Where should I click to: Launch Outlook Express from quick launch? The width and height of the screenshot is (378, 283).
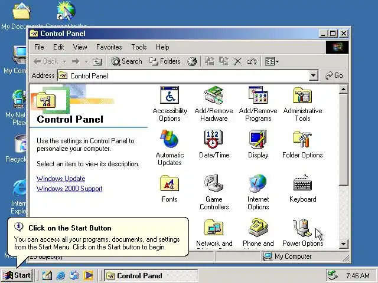74,275
